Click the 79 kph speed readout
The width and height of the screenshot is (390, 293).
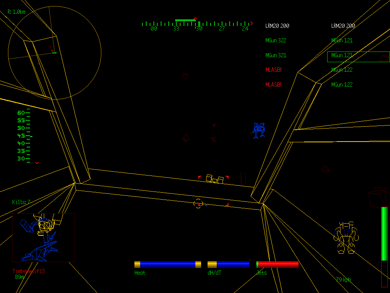[344, 280]
